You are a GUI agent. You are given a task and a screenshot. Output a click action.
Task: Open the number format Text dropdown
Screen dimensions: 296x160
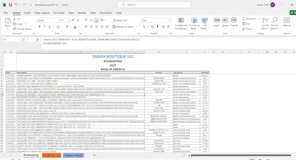[169, 20]
